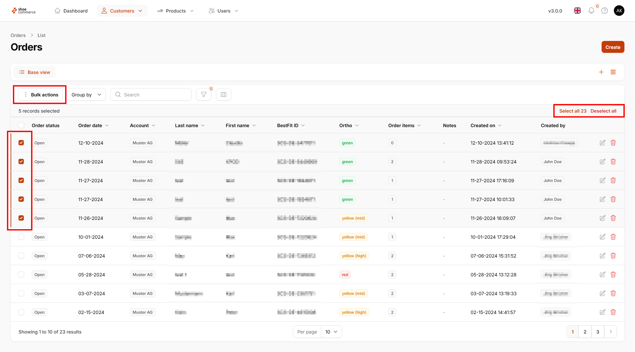
Task: Click the notifications bell icon
Action: pos(591,11)
